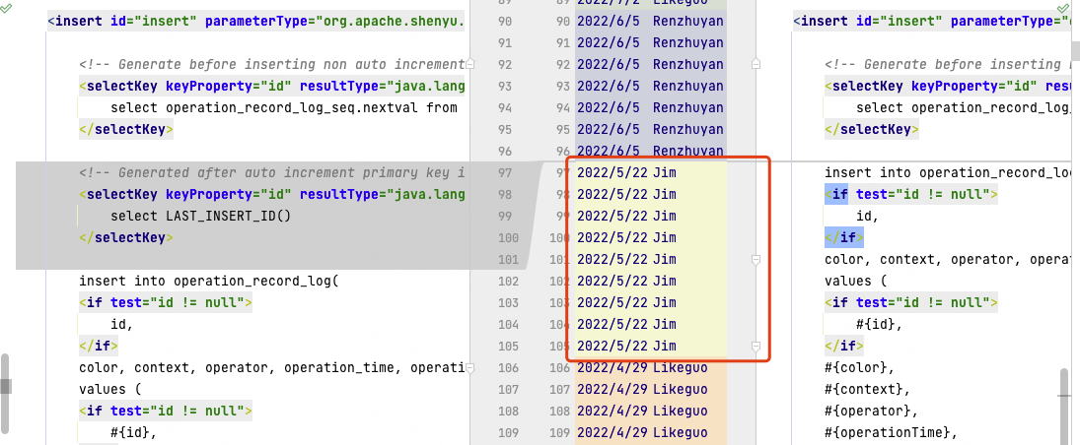Click annotation '2022/5/22 Jim' on line 98
1080x445 pixels.
pos(626,194)
